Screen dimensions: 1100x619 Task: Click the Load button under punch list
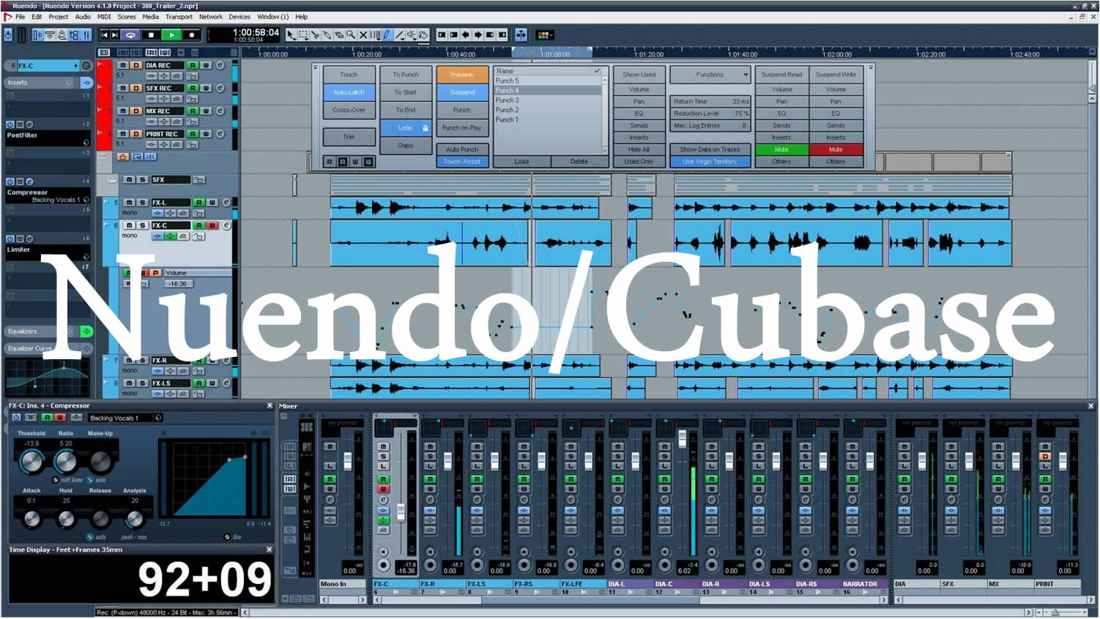pos(521,162)
